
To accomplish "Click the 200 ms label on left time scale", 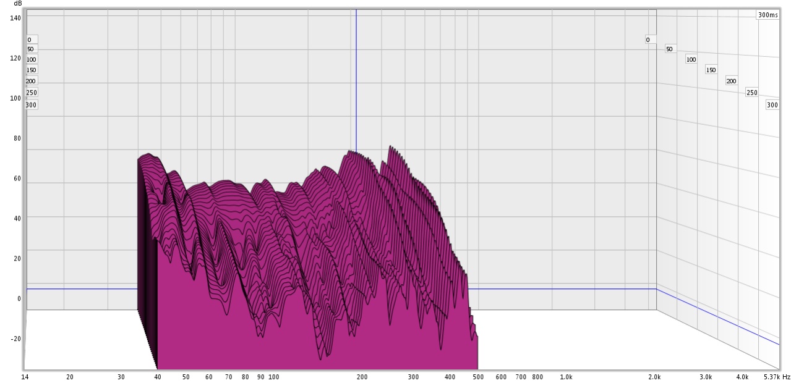I will 31,81.
